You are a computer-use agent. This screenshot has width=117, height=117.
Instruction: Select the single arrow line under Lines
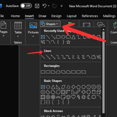pos(48,57)
